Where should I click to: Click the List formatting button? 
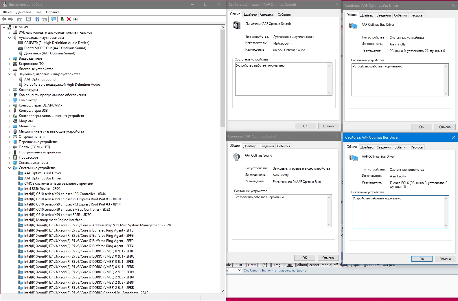tap(240, 265)
